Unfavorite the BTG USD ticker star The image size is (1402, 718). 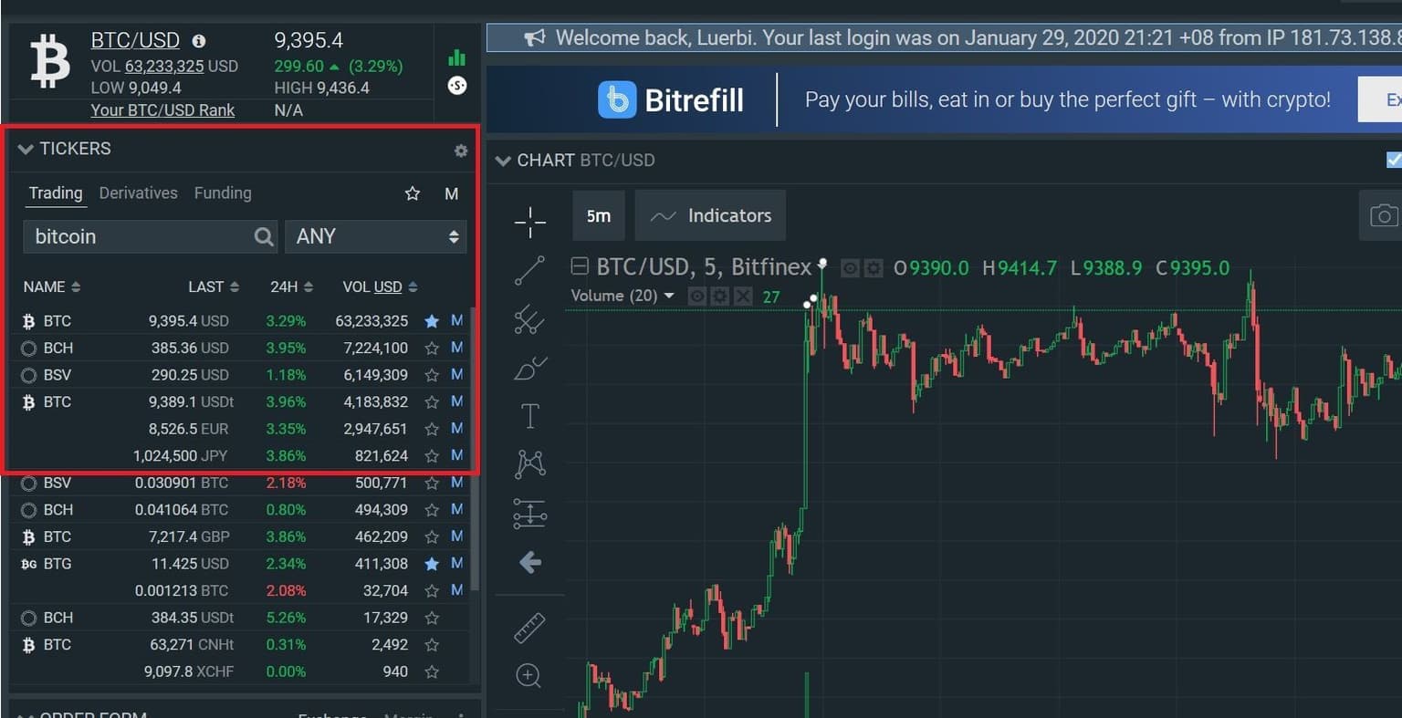click(x=432, y=564)
